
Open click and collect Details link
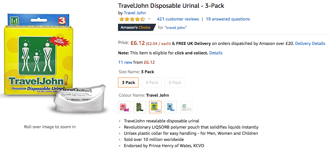(x=216, y=53)
